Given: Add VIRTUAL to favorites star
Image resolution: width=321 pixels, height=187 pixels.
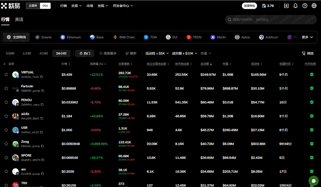Looking at the screenshot, I should point(6,75).
